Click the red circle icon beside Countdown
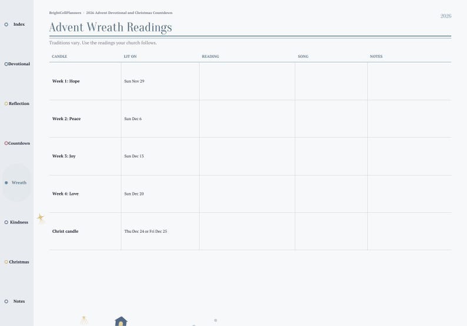The width and height of the screenshot is (467, 326). coord(6,143)
